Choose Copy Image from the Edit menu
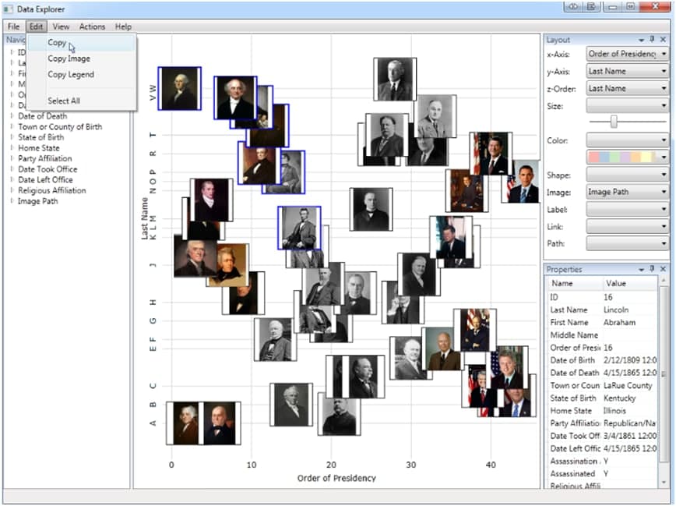 (69, 58)
